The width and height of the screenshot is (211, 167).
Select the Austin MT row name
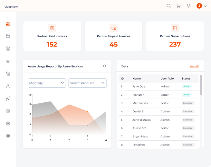139,128
